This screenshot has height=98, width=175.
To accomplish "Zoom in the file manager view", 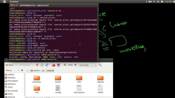I will tap(75, 65).
